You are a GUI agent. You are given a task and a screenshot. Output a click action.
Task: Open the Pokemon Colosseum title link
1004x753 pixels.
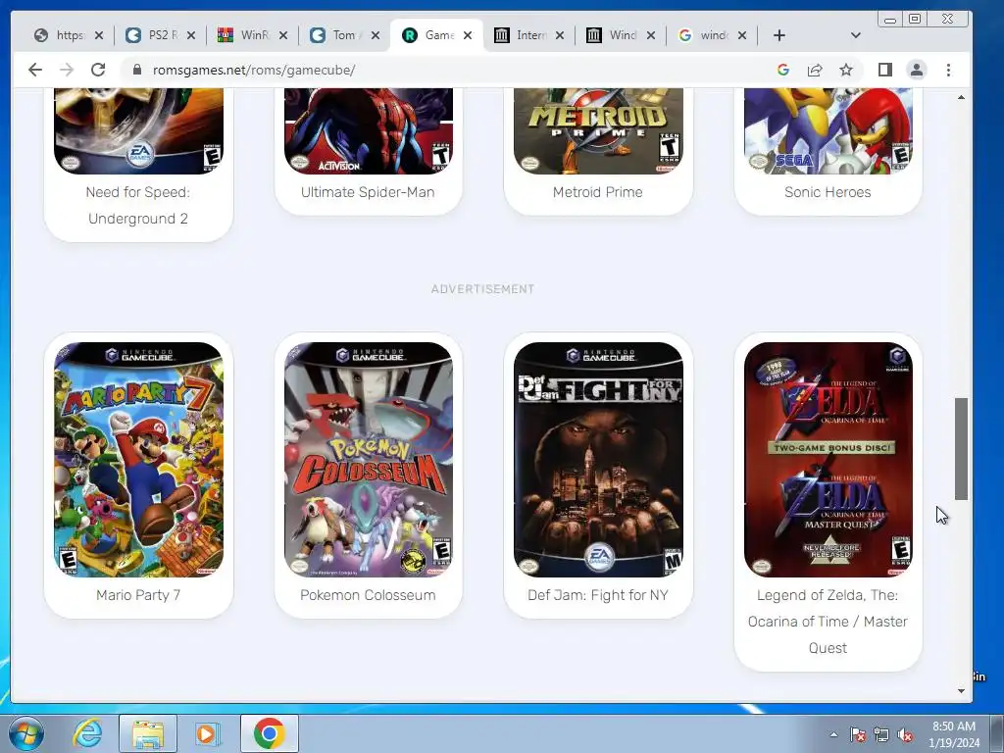(368, 595)
